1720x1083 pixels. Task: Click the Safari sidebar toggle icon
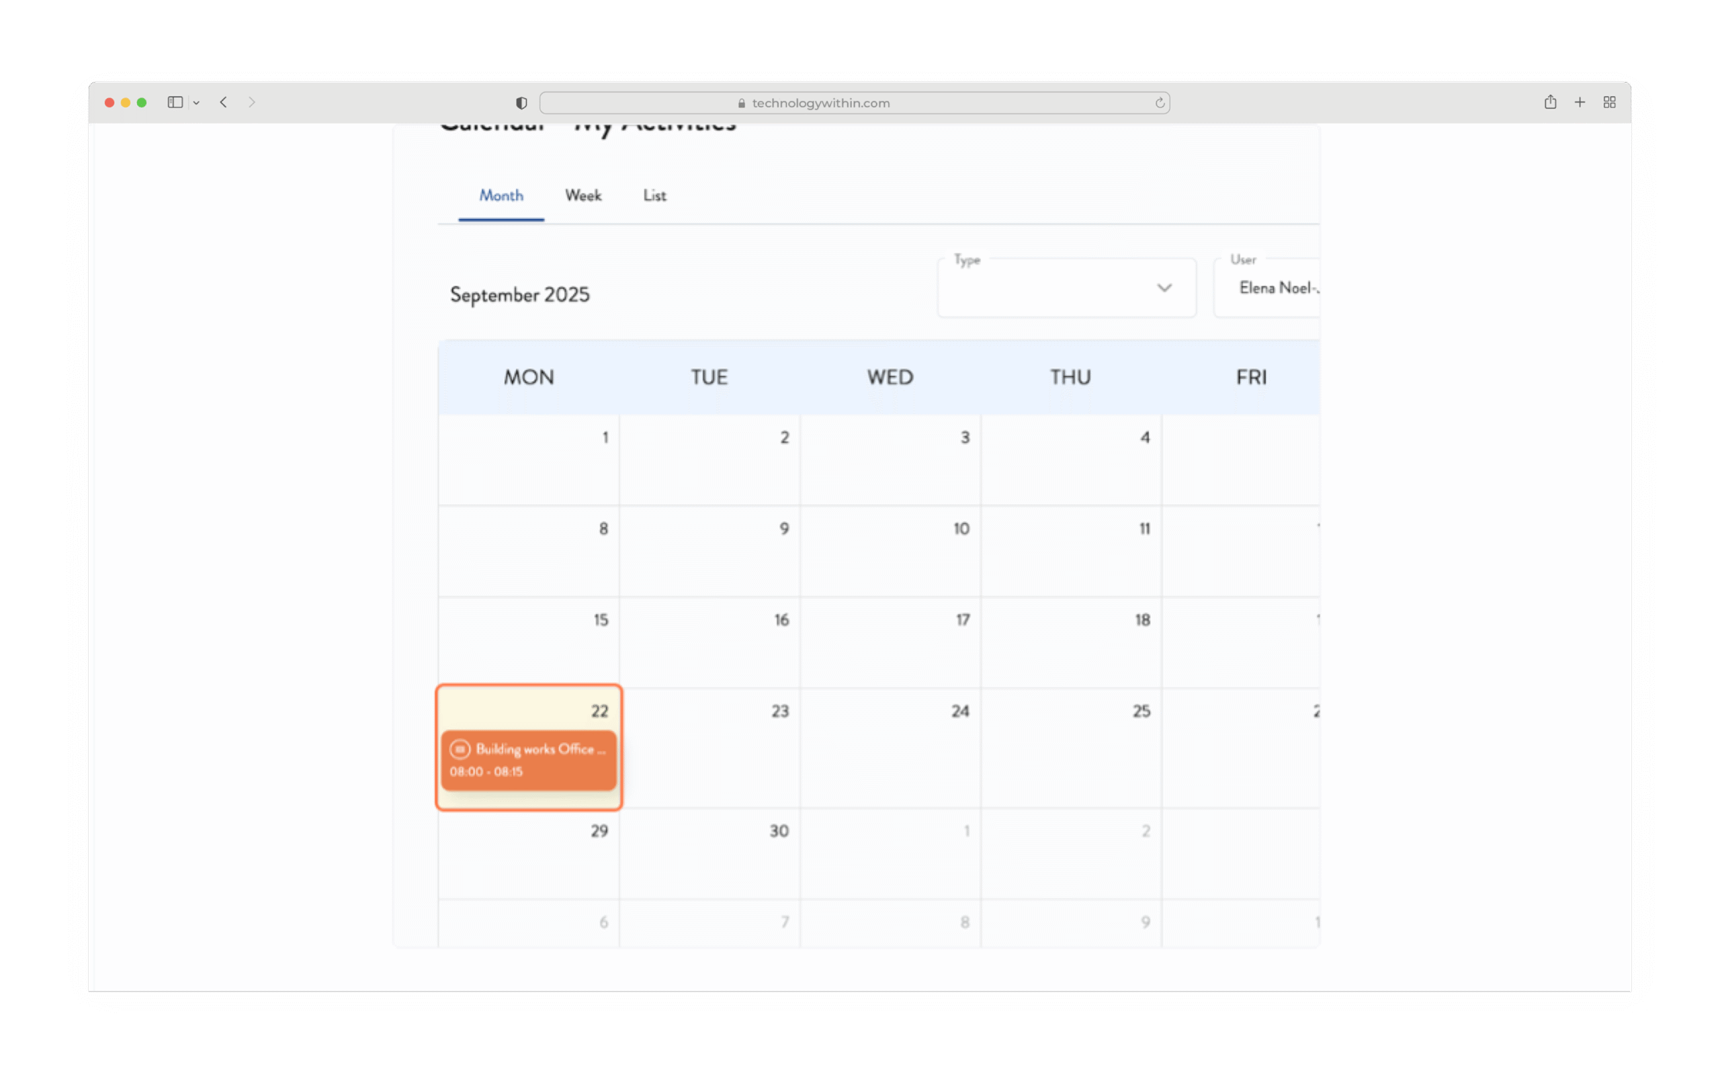pyautogui.click(x=175, y=102)
